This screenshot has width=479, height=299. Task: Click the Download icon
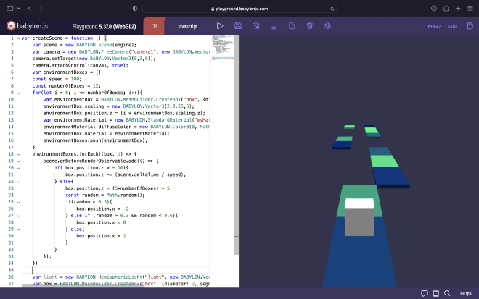tap(274, 26)
